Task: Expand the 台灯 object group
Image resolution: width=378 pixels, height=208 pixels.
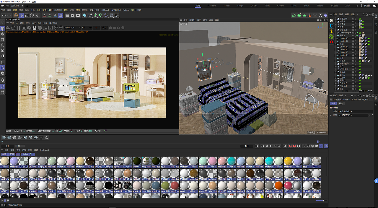Action: (x=335, y=66)
